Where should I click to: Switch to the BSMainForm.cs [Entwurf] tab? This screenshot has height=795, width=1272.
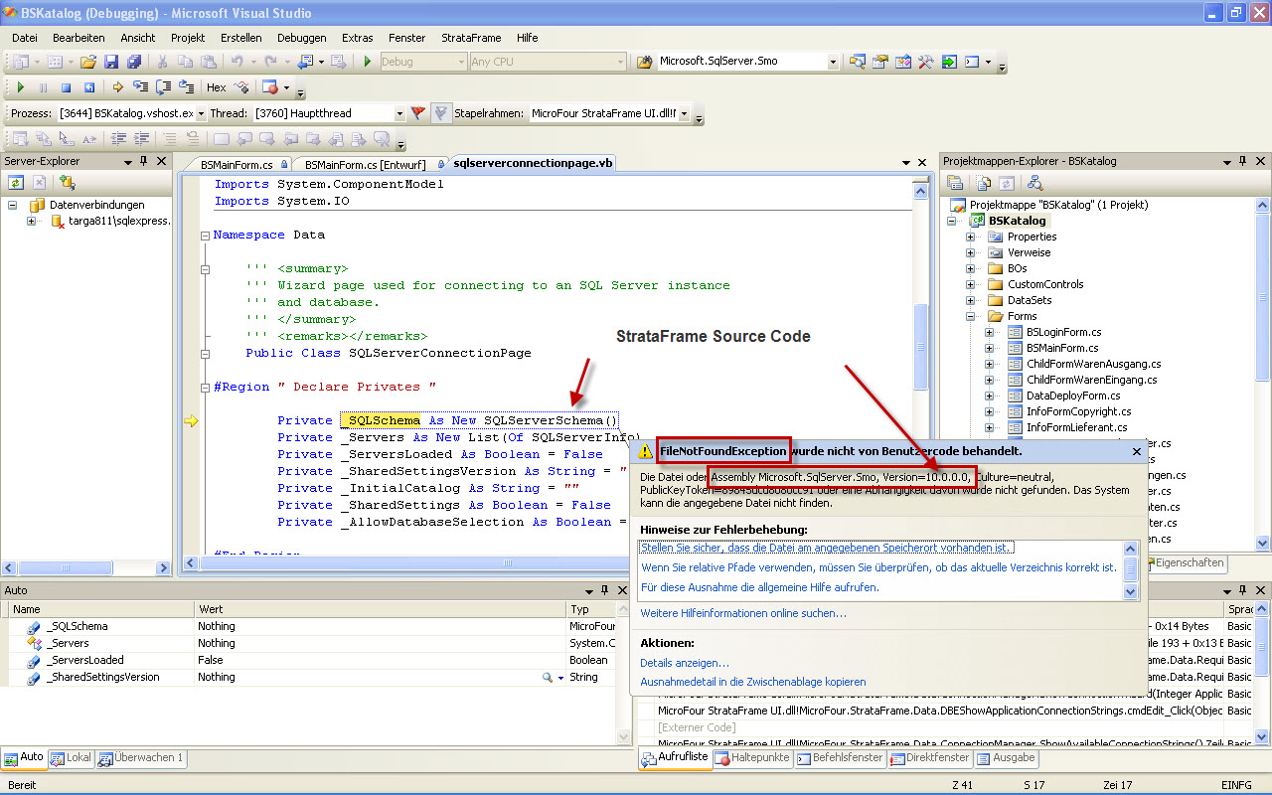[365, 164]
